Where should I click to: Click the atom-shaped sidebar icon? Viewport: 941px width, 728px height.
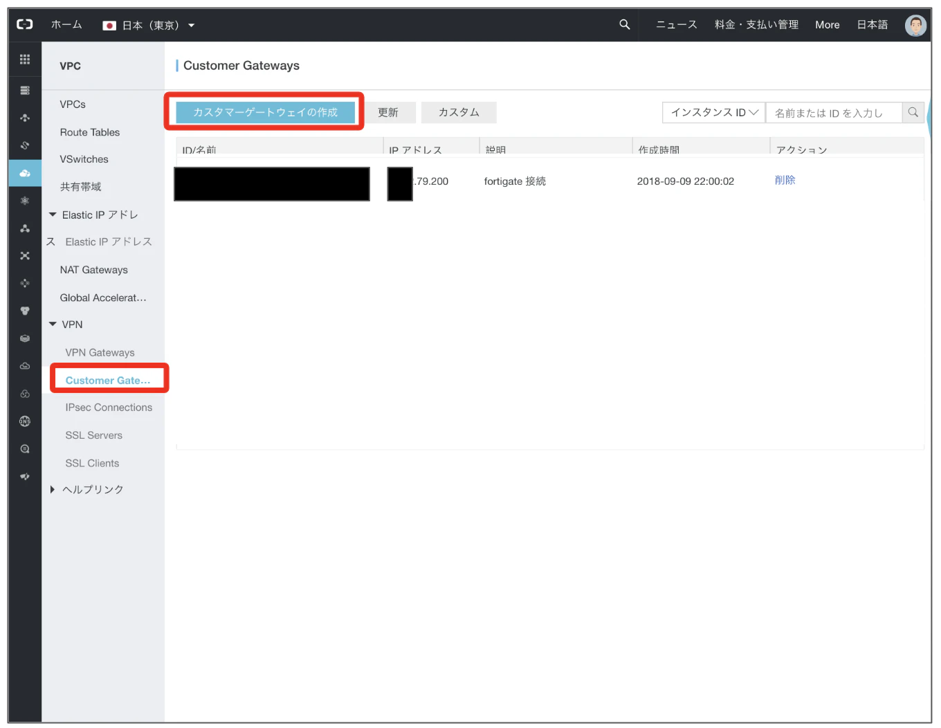[25, 201]
